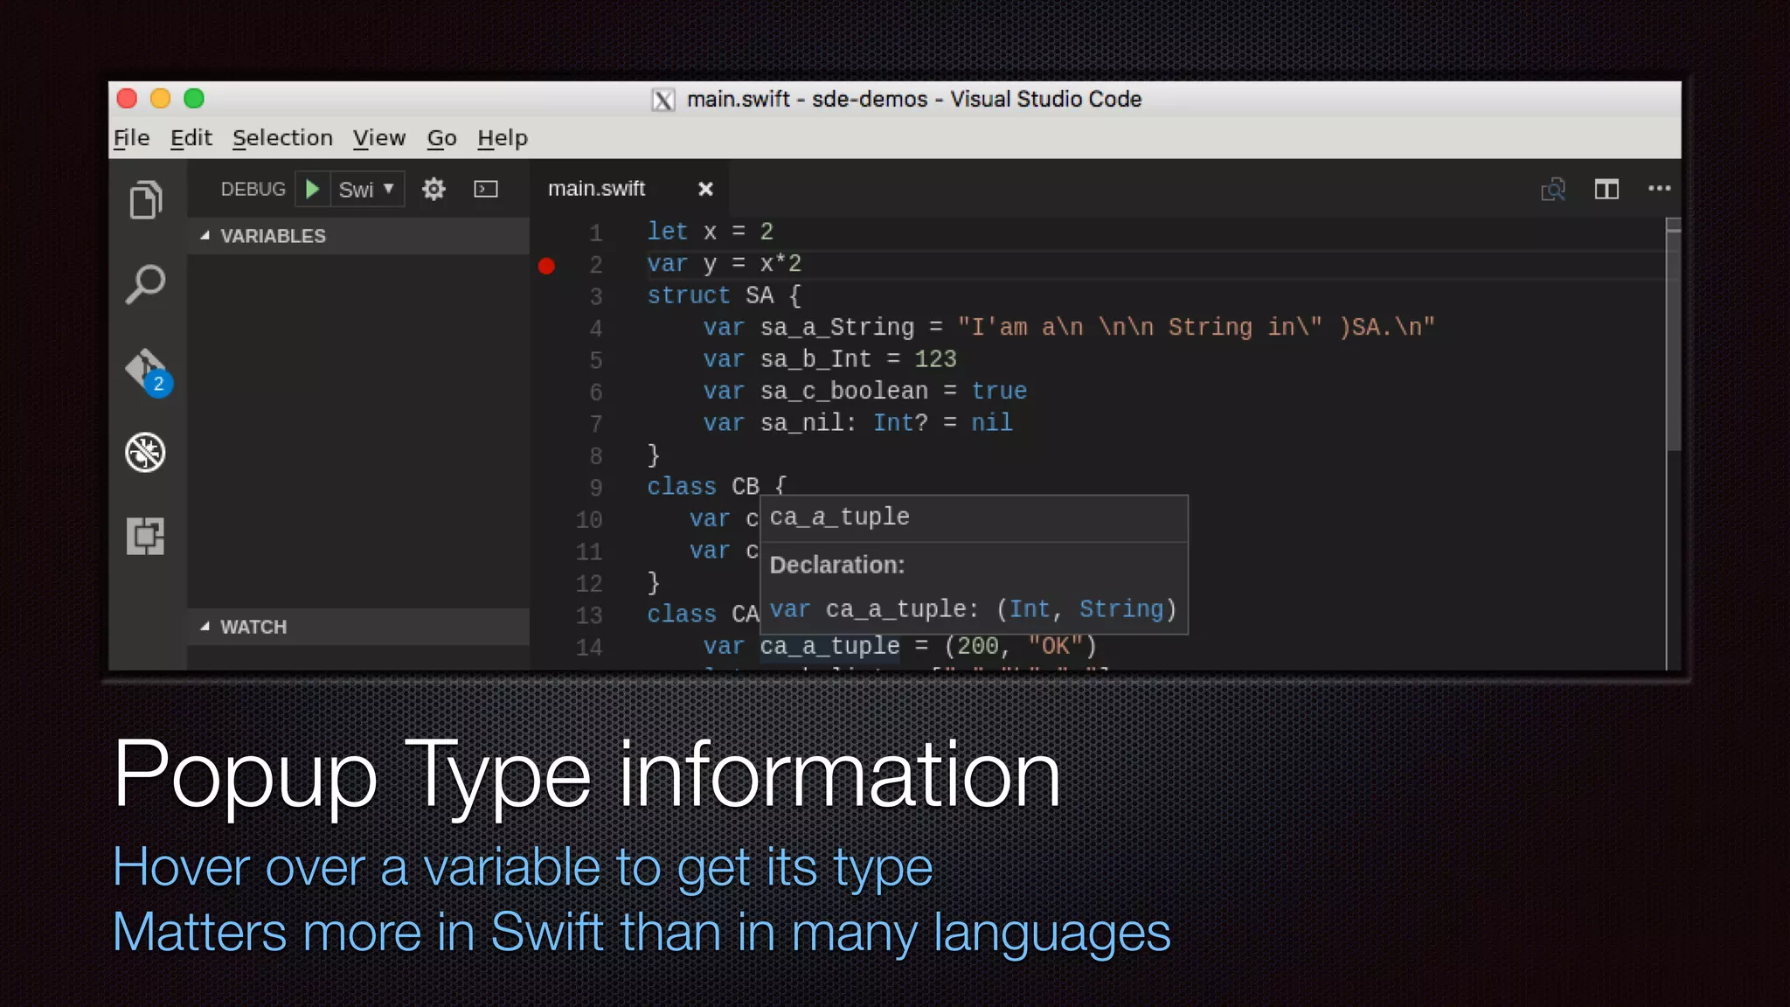Screen dimensions: 1790x1007
Task: Click the find-in-files editor toolbar icon
Action: click(x=1553, y=189)
